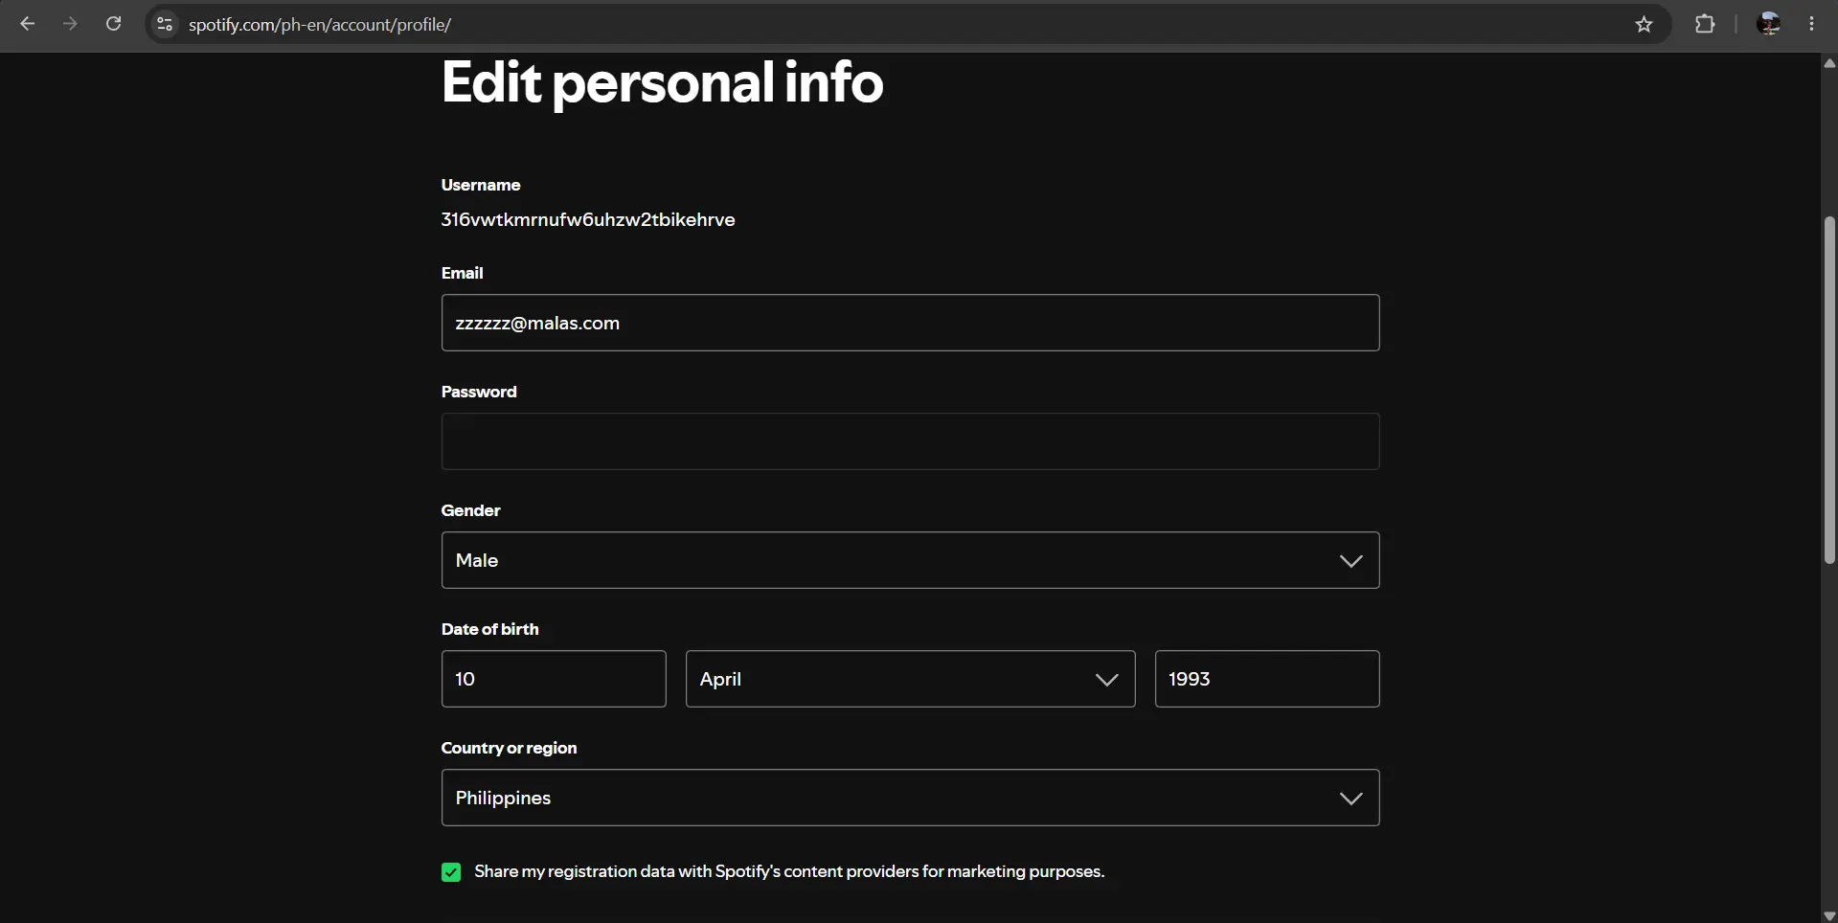Click the page scrollbar thumb
Image resolution: width=1838 pixels, height=923 pixels.
pyautogui.click(x=1829, y=390)
